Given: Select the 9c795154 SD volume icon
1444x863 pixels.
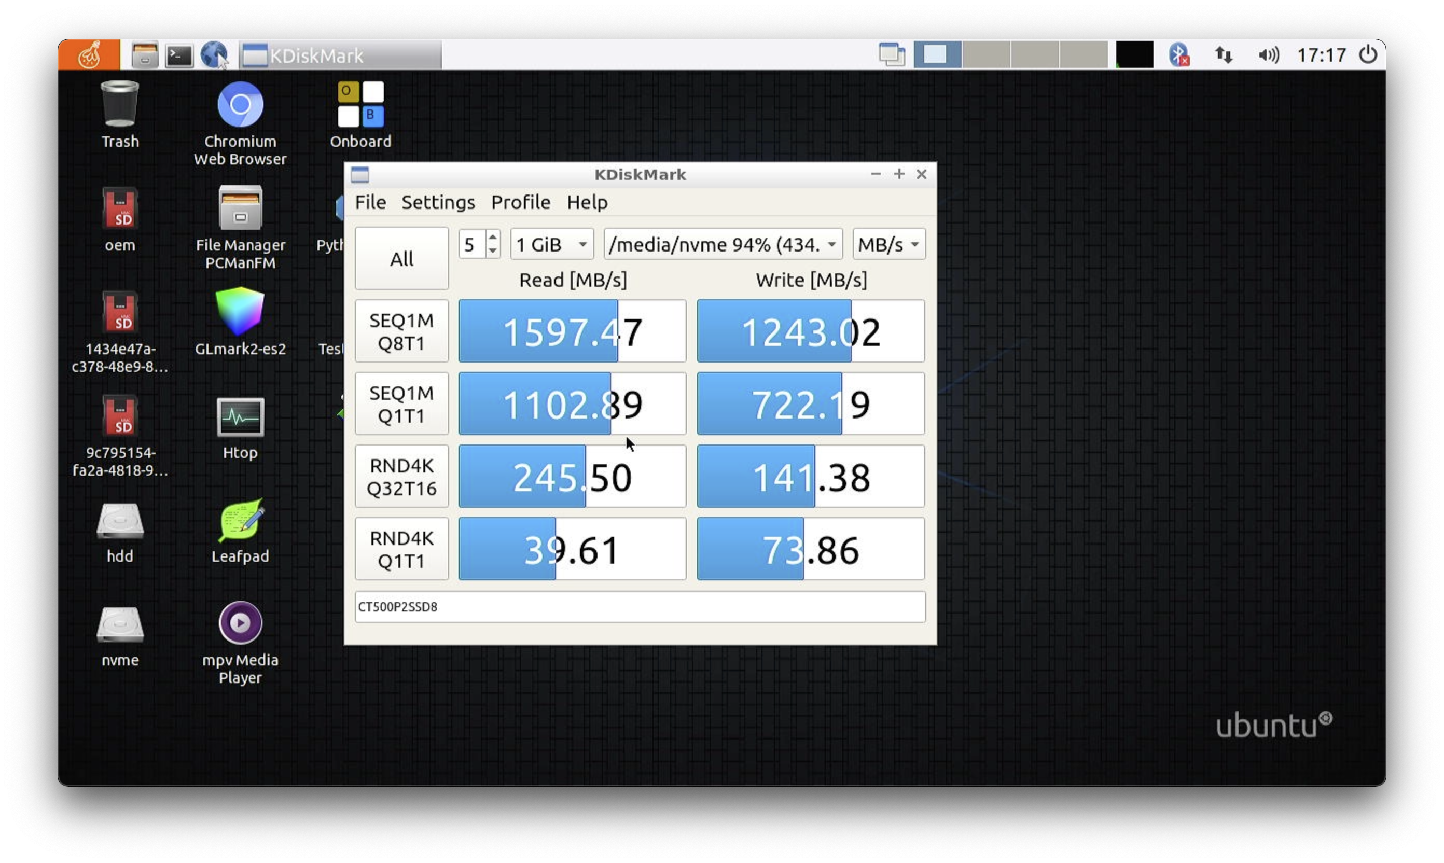Looking at the screenshot, I should click(120, 436).
